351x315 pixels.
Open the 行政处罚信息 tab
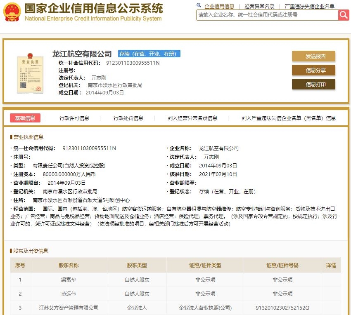(128, 118)
